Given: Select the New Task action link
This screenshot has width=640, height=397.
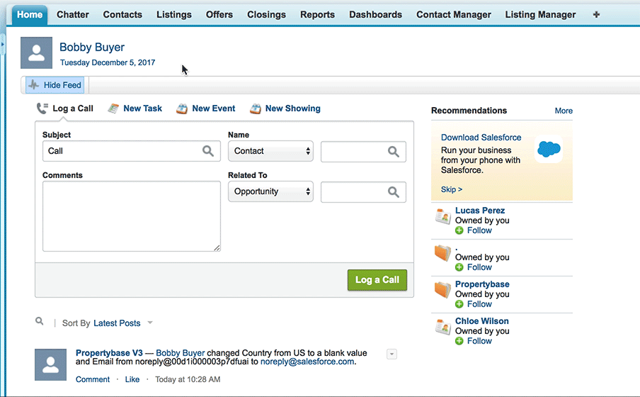Looking at the screenshot, I should [142, 108].
